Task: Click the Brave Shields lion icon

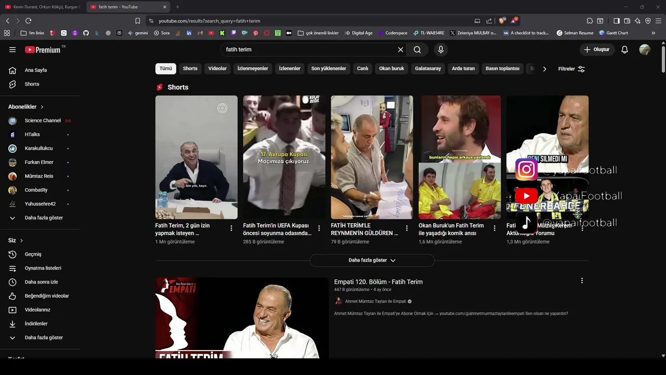Action: tap(502, 21)
